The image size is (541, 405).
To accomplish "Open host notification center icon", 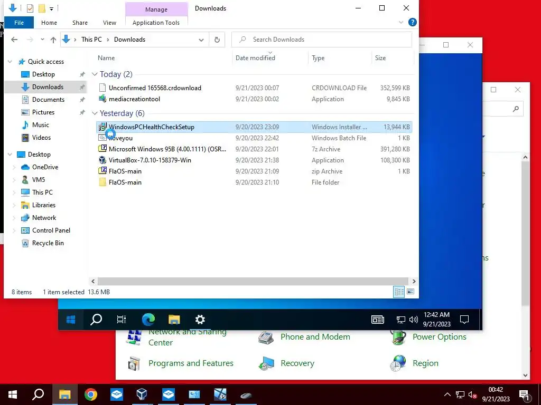I will click(524, 394).
